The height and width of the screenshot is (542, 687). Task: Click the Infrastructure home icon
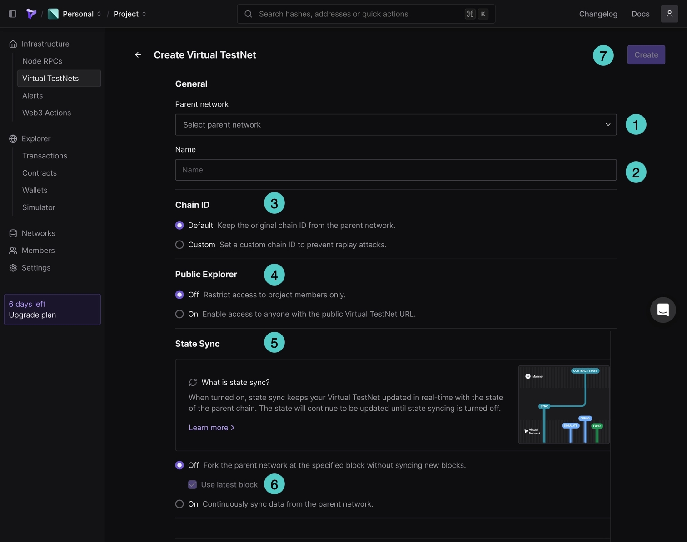tap(13, 44)
